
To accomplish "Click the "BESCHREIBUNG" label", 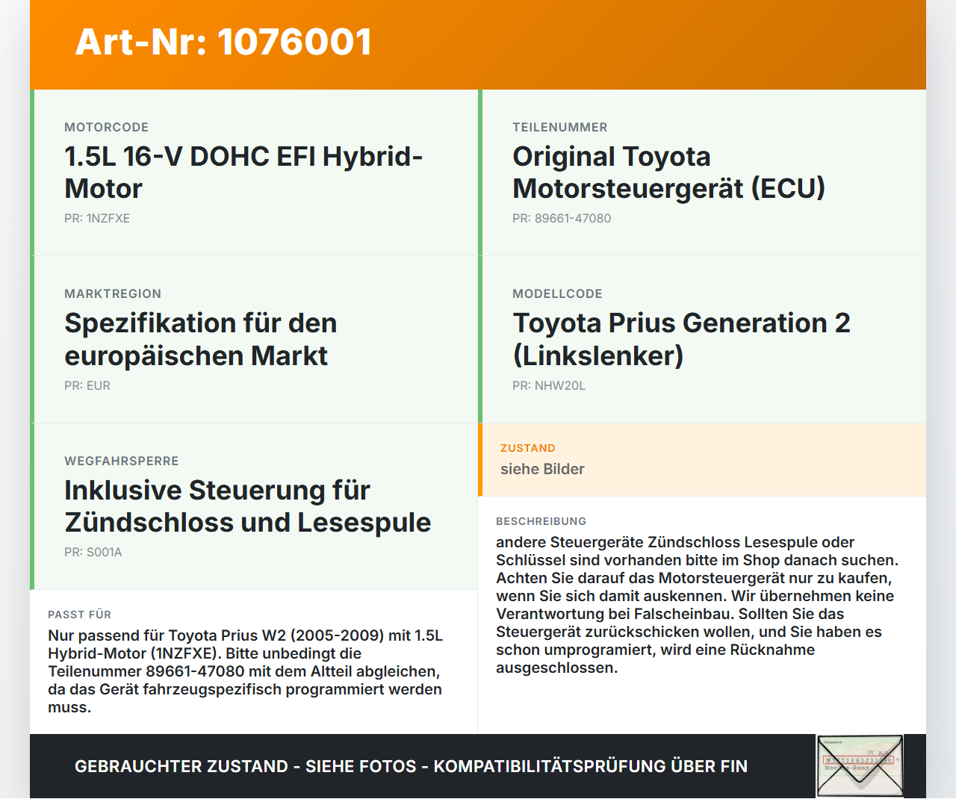I will click(x=541, y=522).
